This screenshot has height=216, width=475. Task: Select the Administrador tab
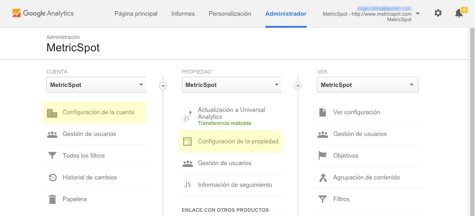point(286,13)
